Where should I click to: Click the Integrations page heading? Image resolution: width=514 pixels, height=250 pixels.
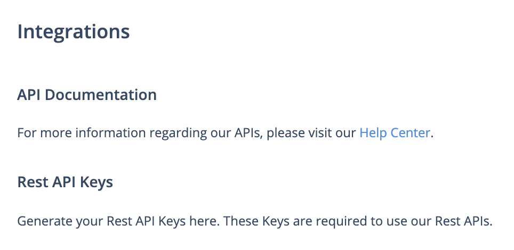click(74, 32)
